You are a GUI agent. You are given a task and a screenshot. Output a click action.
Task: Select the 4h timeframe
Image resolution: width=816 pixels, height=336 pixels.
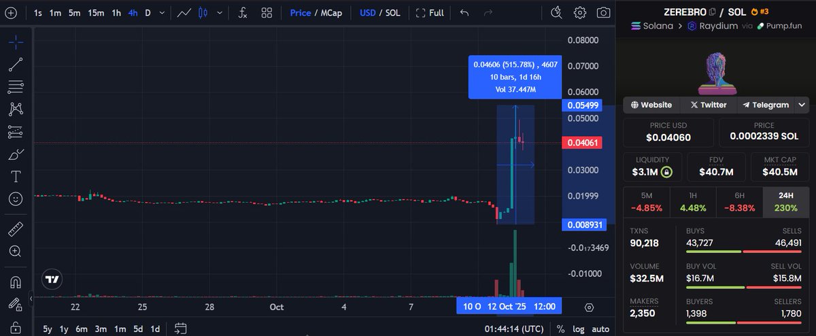(133, 13)
